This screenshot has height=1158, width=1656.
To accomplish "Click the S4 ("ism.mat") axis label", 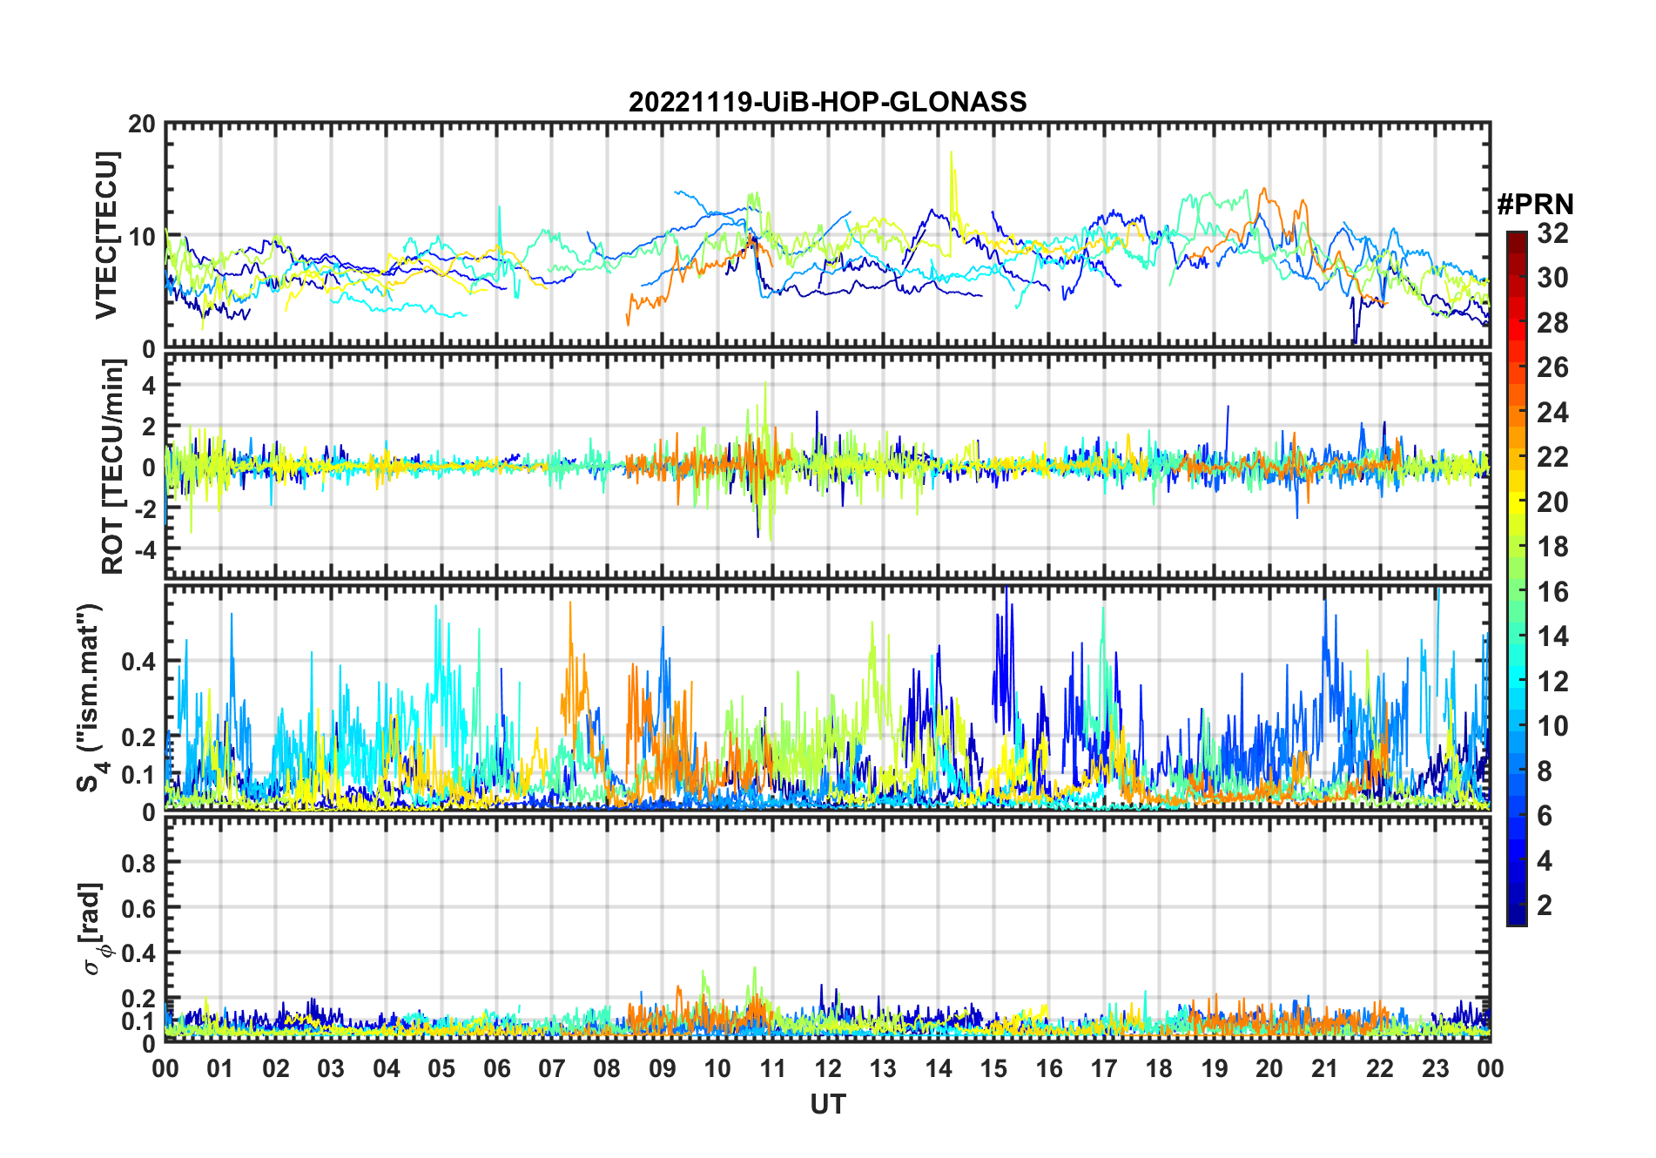I will [91, 697].
